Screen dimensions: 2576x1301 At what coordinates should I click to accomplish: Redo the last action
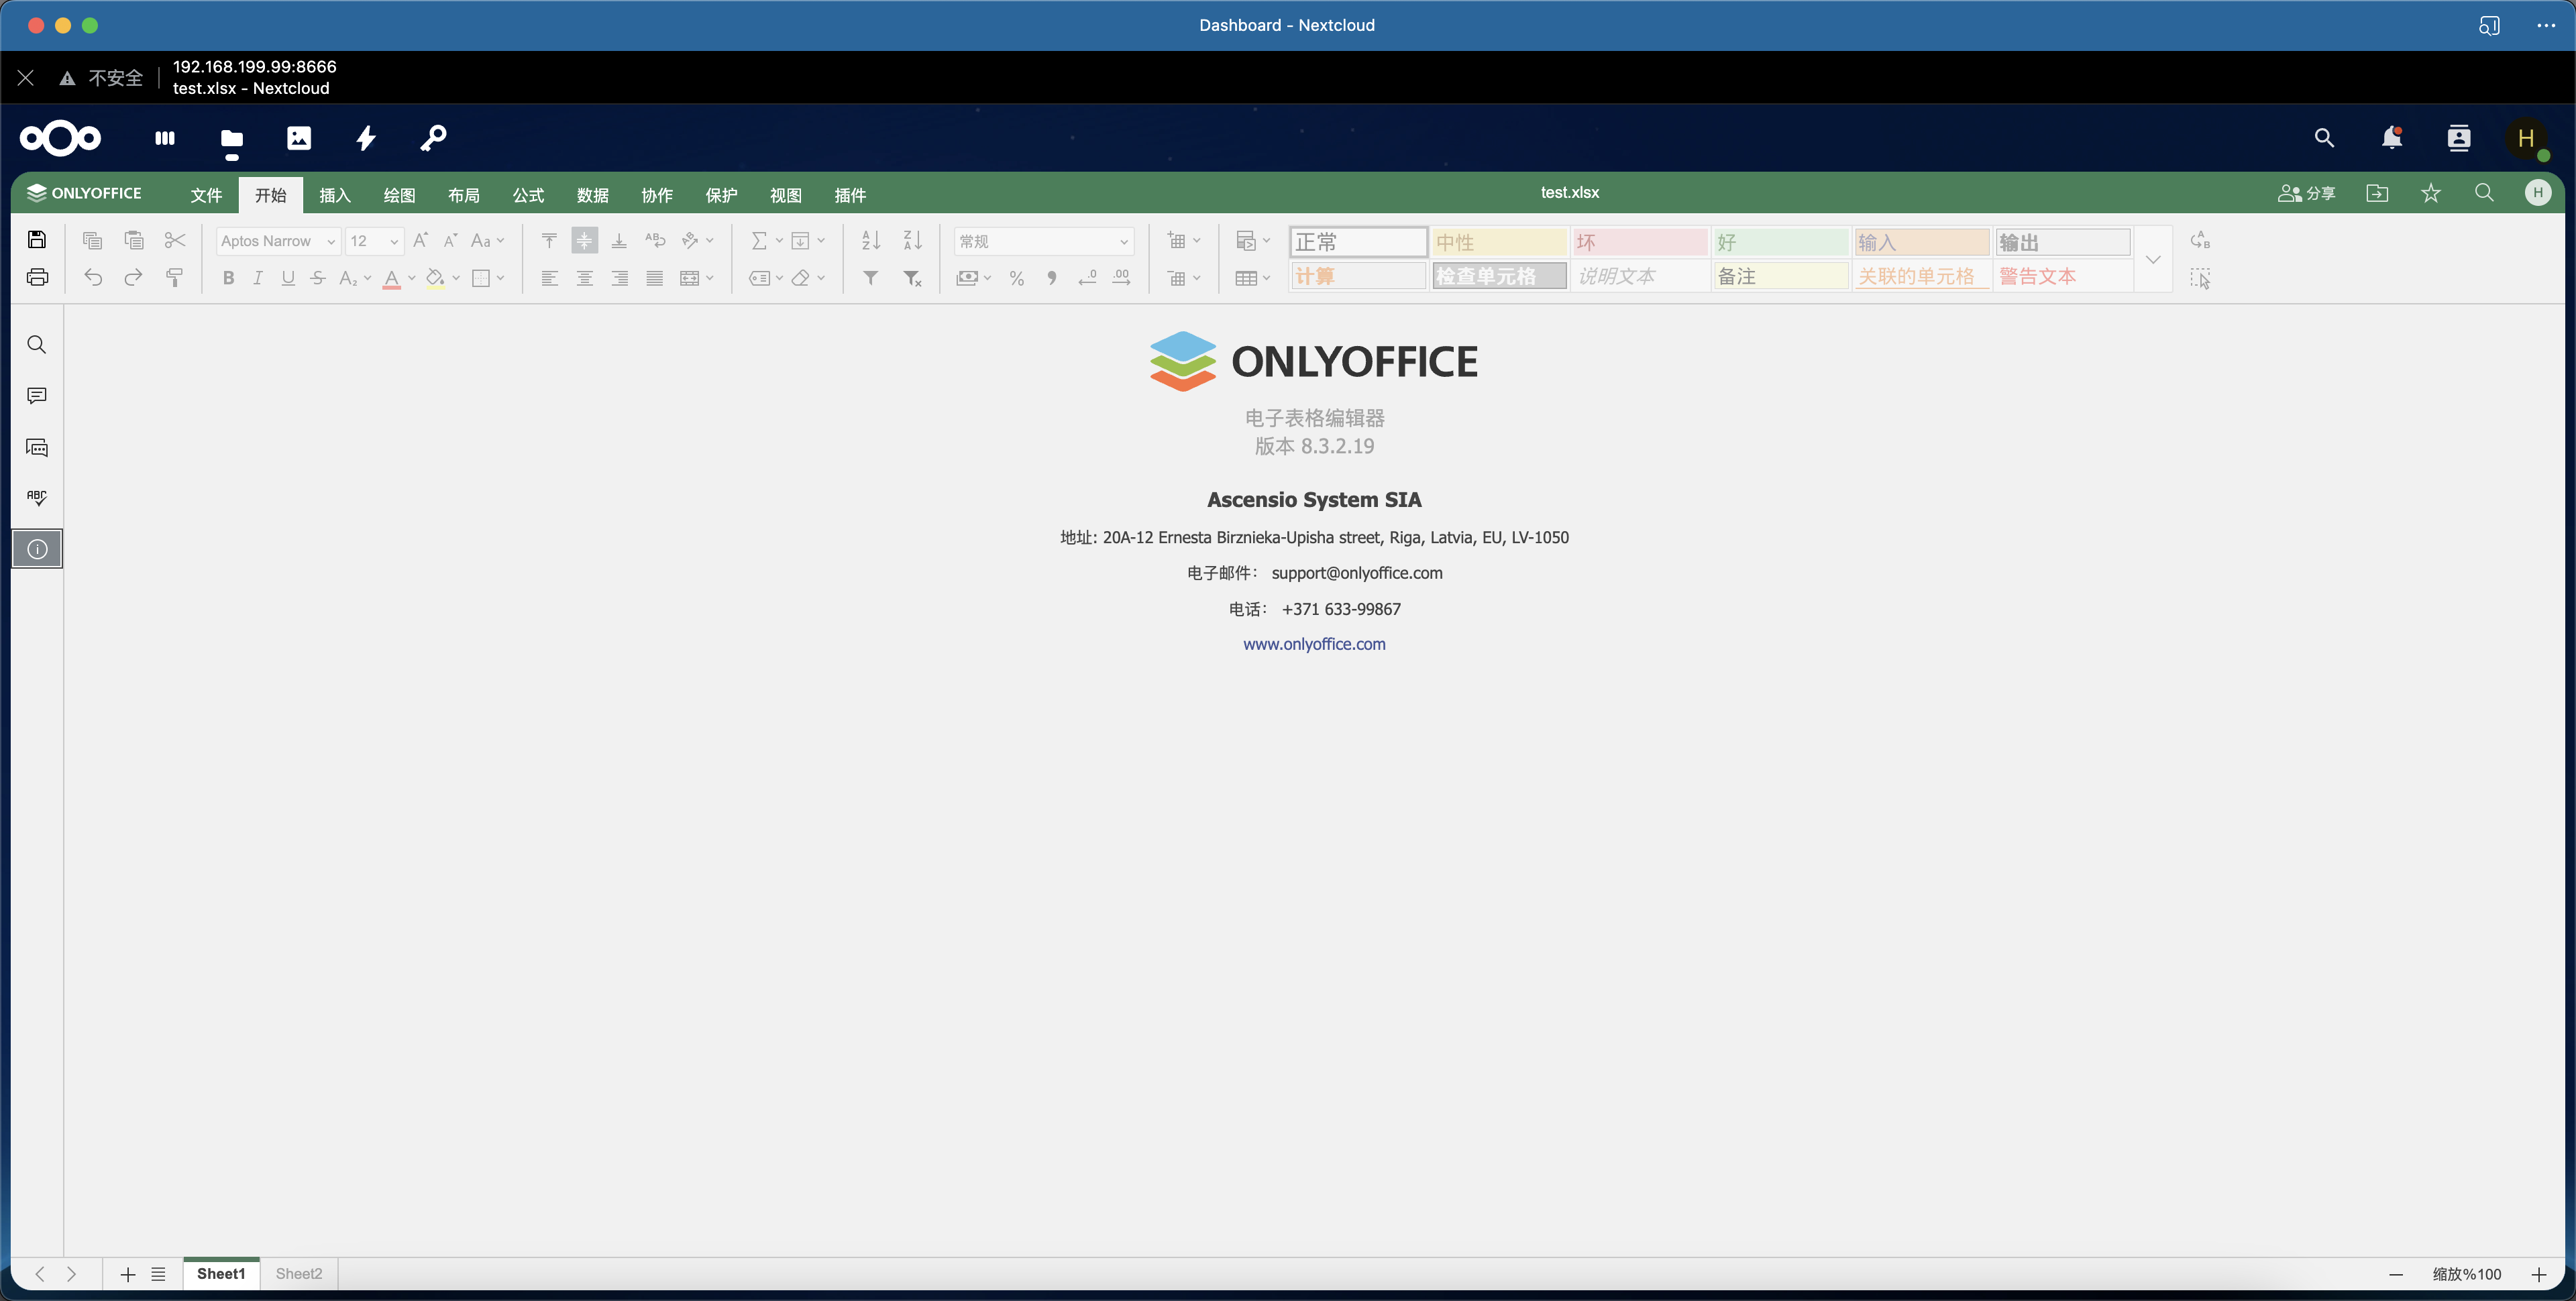click(x=133, y=277)
